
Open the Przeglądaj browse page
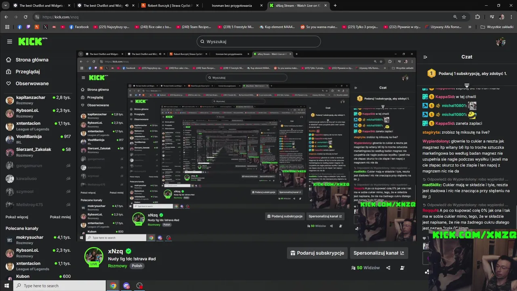pyautogui.click(x=27, y=72)
